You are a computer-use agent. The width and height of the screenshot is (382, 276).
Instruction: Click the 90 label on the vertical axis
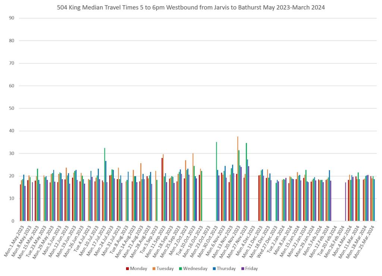[x=12, y=18]
